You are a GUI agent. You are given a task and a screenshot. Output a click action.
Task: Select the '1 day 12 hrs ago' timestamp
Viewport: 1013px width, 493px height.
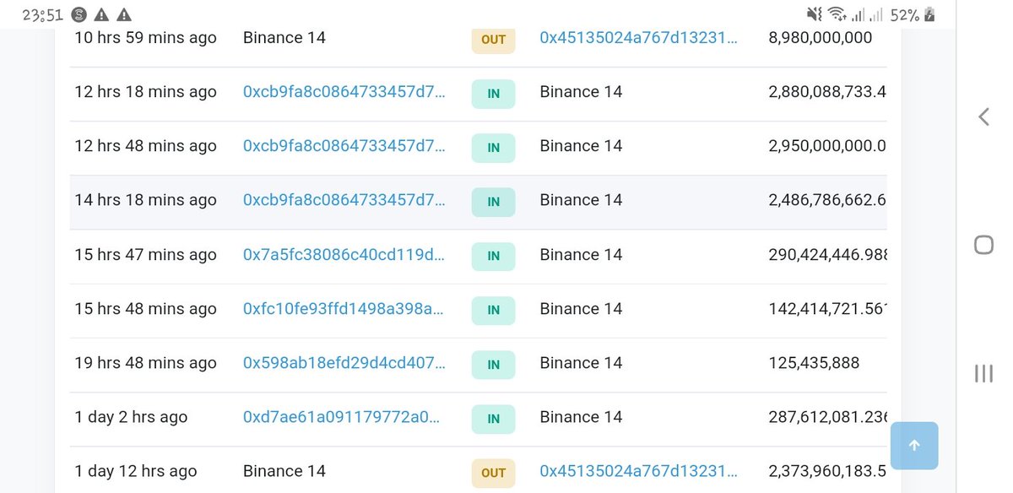point(135,471)
